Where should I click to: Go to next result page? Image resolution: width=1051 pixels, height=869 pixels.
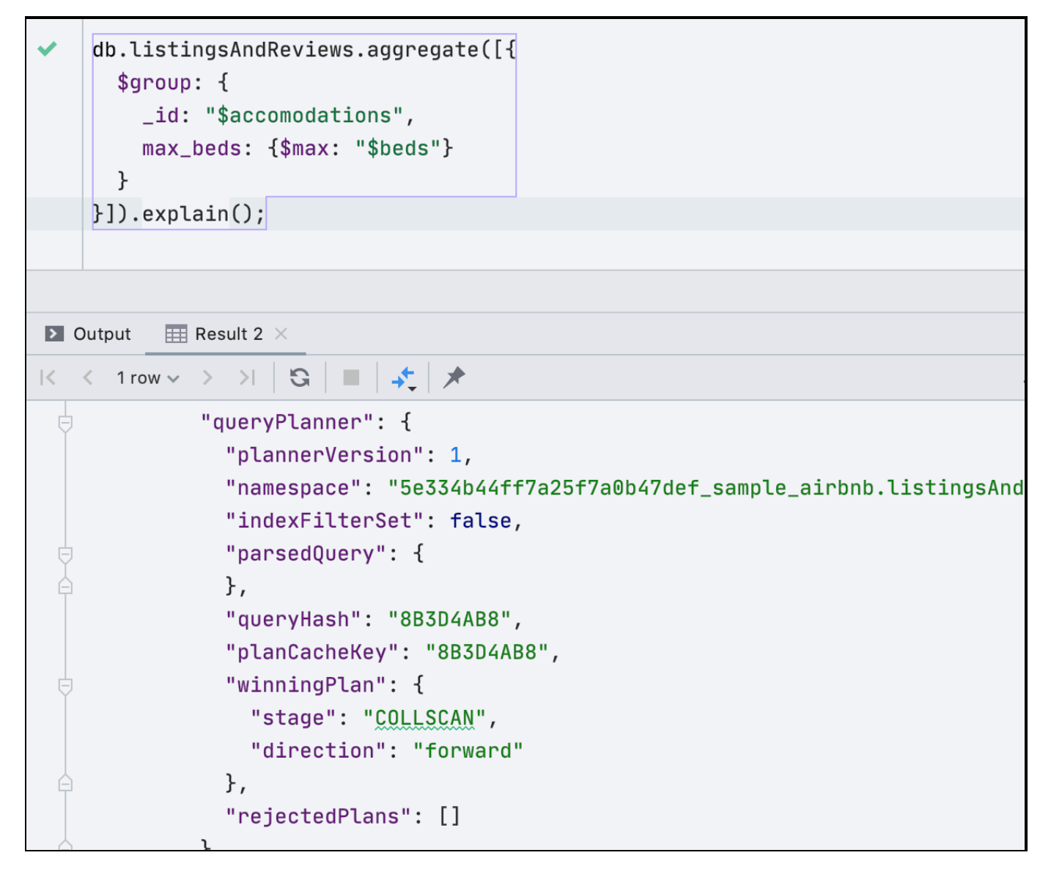pyautogui.click(x=207, y=377)
